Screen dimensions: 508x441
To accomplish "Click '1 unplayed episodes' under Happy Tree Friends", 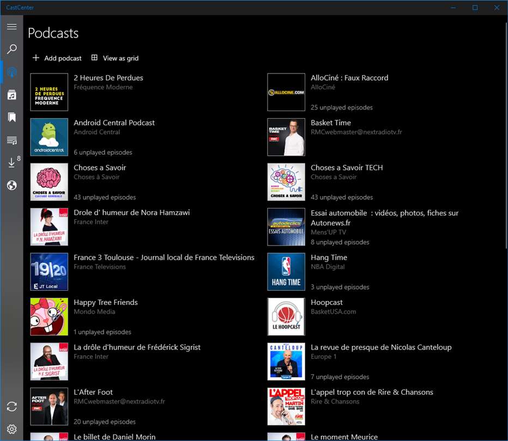I will click(102, 332).
